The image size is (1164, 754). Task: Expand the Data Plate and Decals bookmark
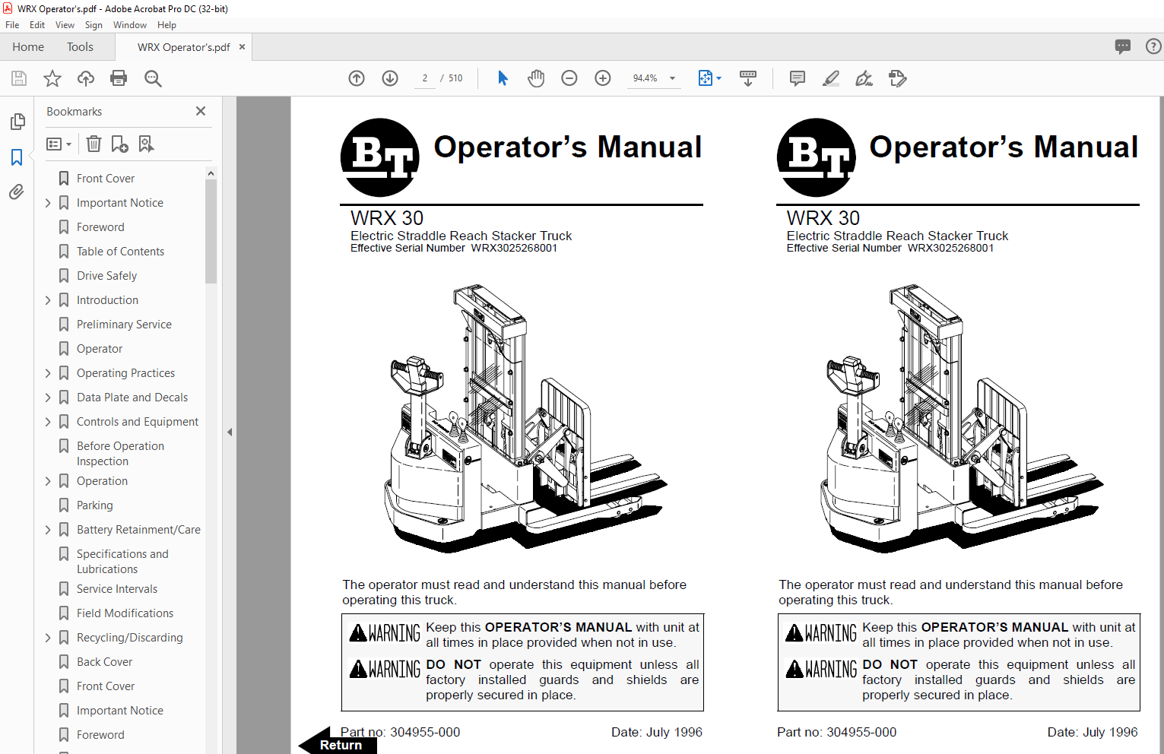click(48, 398)
